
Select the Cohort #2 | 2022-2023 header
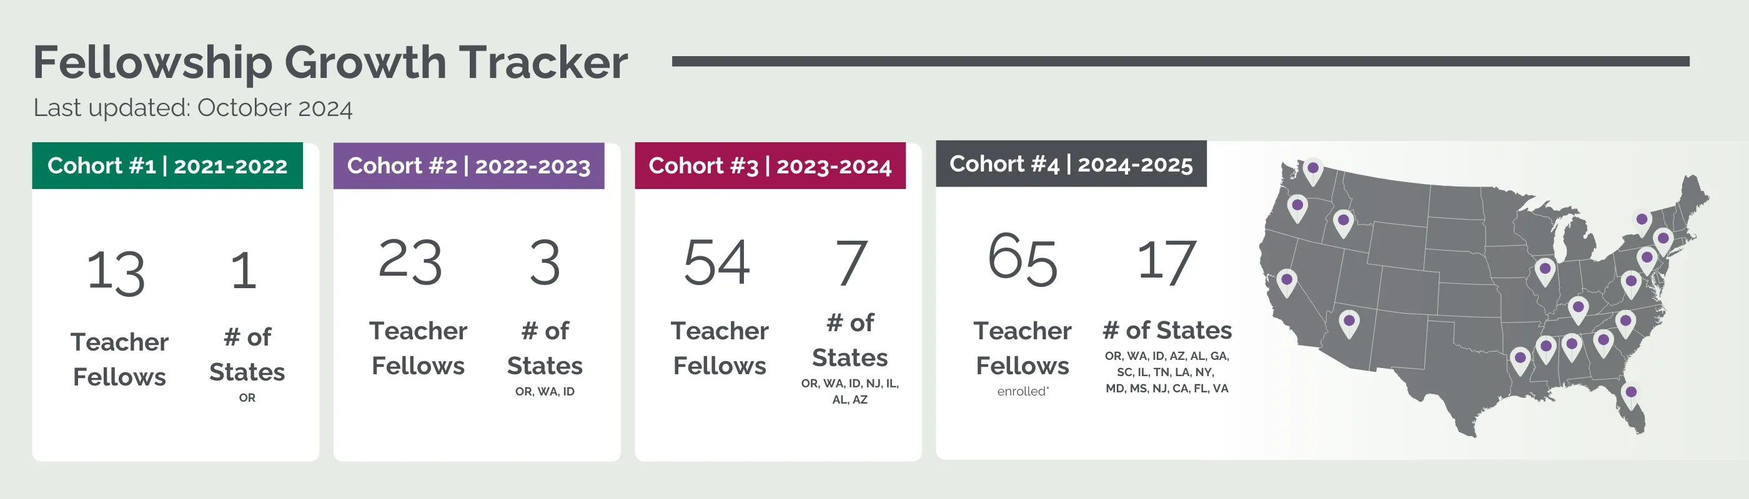coord(468,165)
